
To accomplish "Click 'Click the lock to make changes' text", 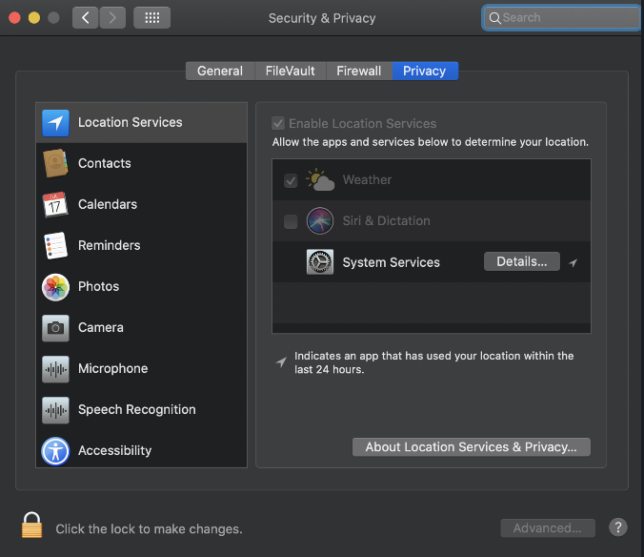I will pos(149,529).
